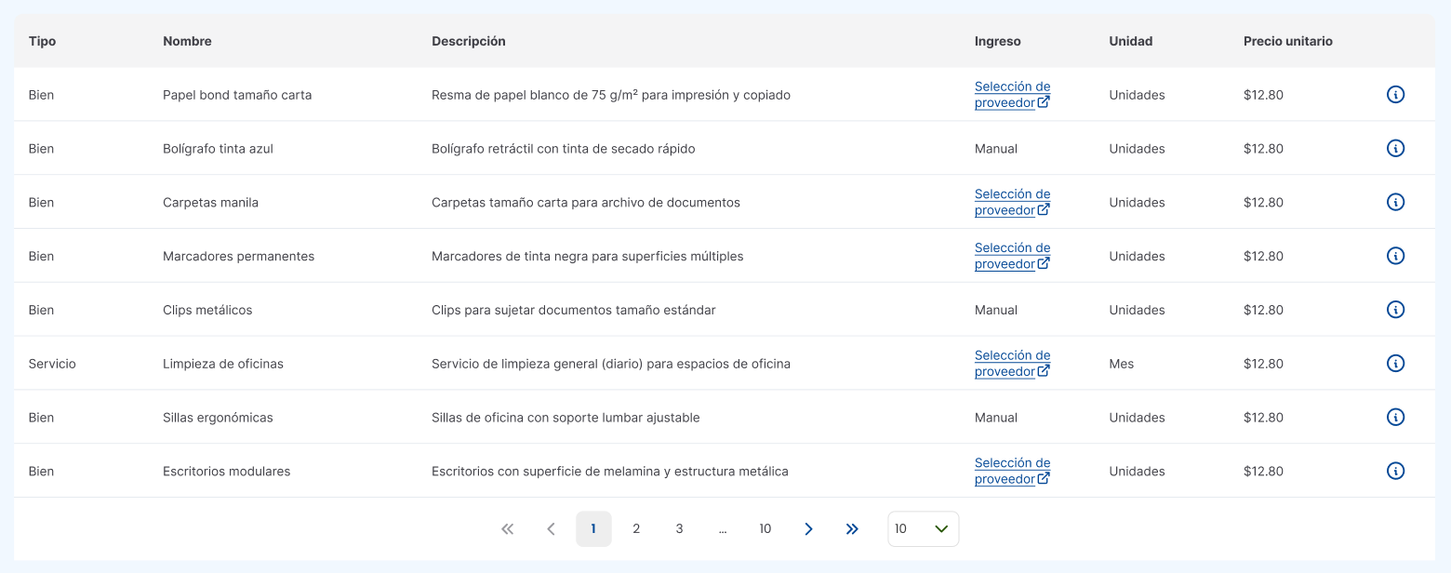Click info icon for Clips metálicos
The height and width of the screenshot is (573, 1451).
1395,310
